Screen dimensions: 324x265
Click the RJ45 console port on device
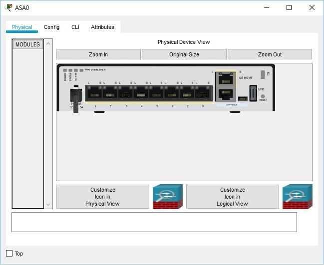[226, 94]
